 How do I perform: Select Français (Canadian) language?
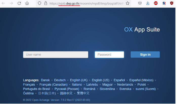point(53,84)
